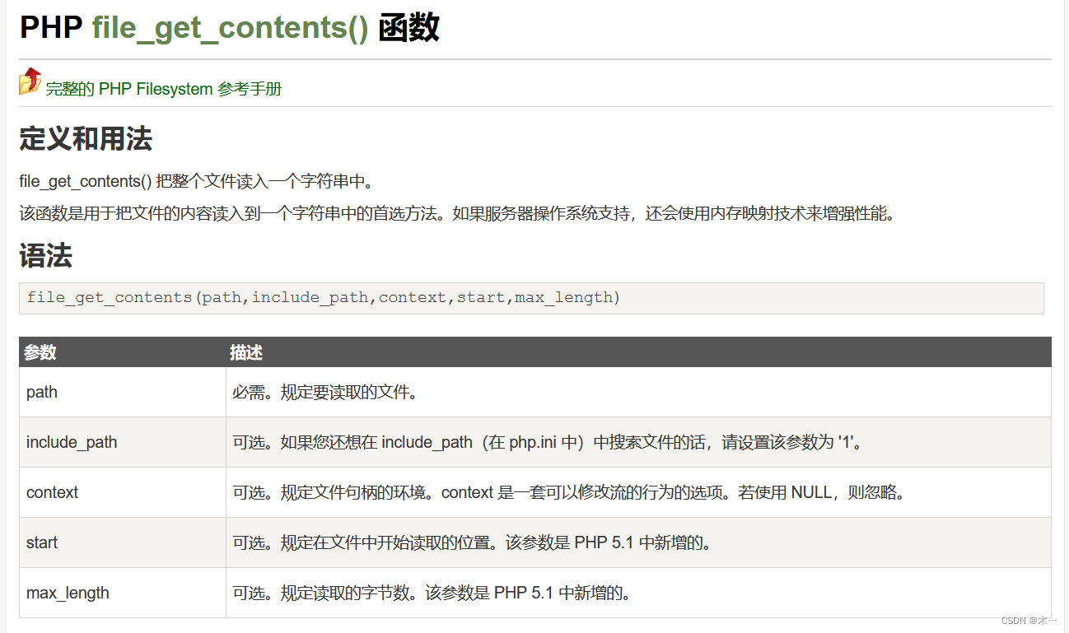Click the 参数 table header

pos(40,352)
